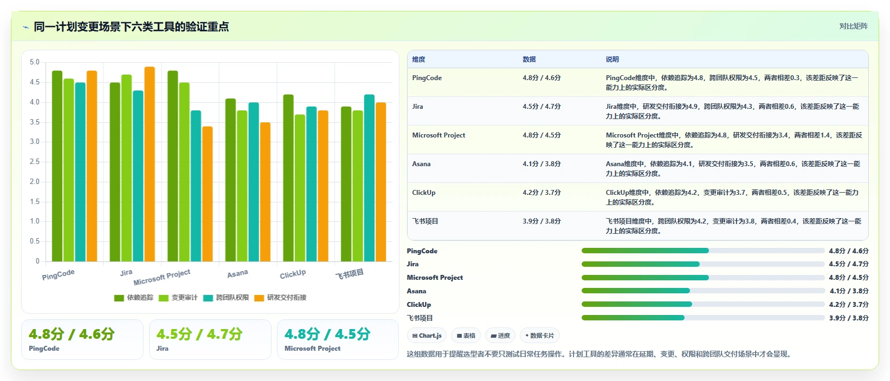Click the 对比矩阵 label in header

pos(853,27)
